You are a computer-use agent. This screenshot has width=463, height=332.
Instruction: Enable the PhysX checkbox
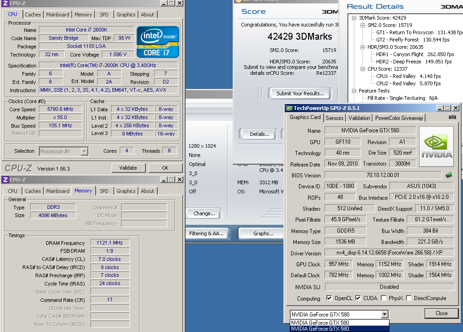[383, 298]
